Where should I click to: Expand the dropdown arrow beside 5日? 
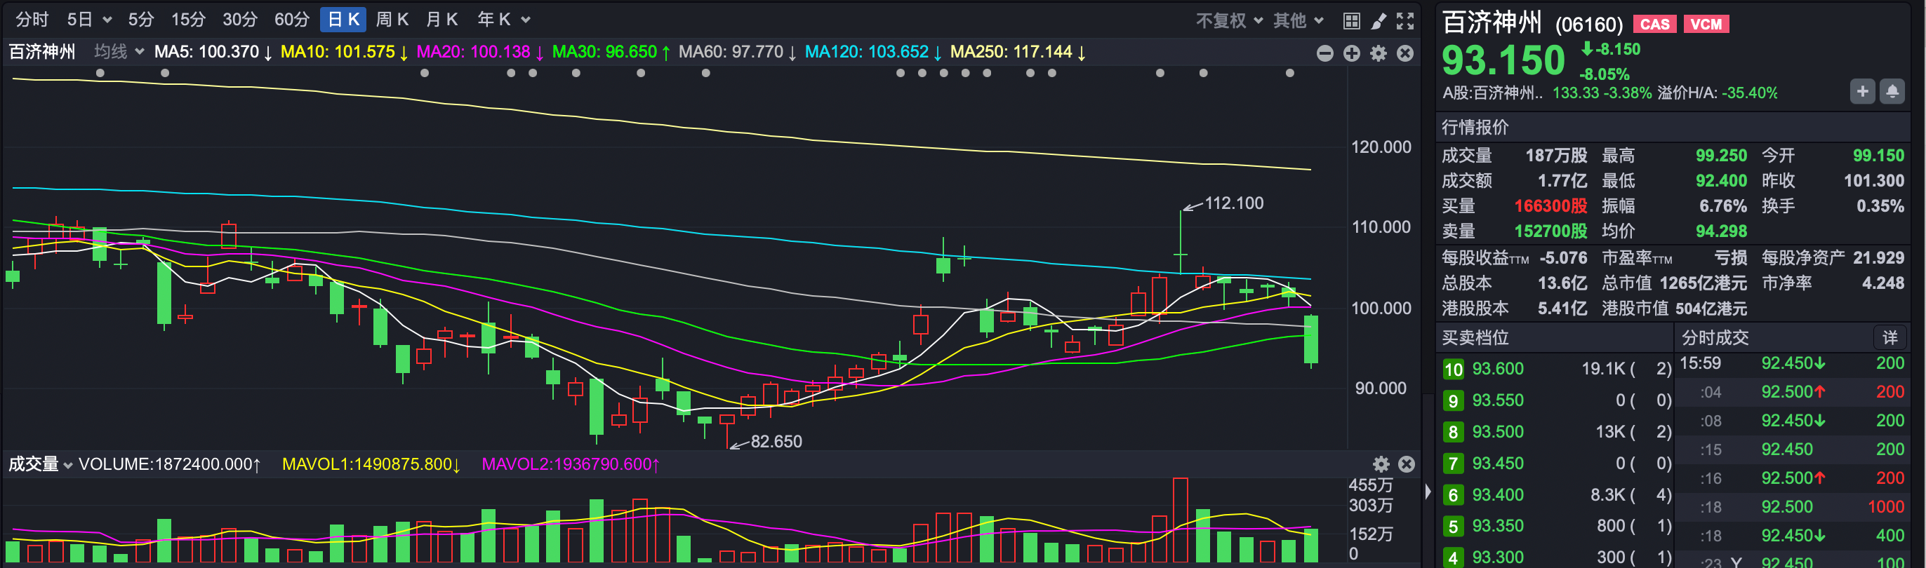107,20
